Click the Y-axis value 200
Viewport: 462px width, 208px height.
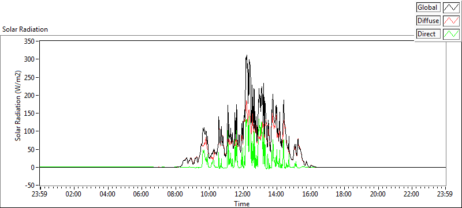pyautogui.click(x=30, y=96)
